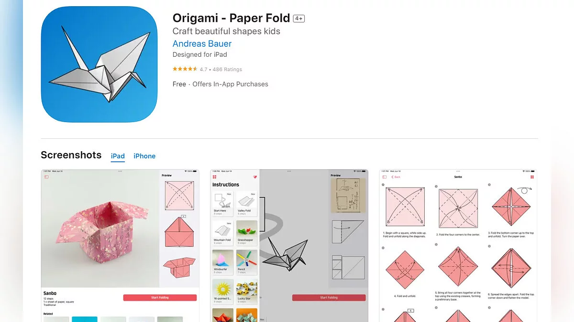
Task: Switch to the iPad screenshots tab
Action: [x=118, y=156]
